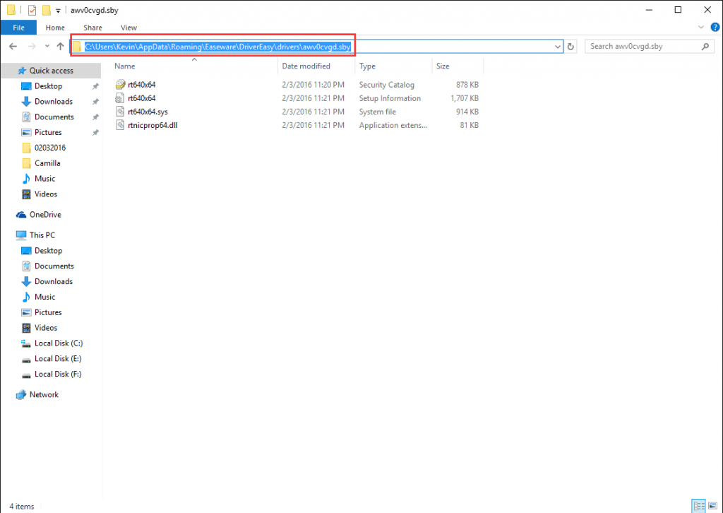Open the File menu
The width and height of the screenshot is (723, 513).
pos(18,27)
